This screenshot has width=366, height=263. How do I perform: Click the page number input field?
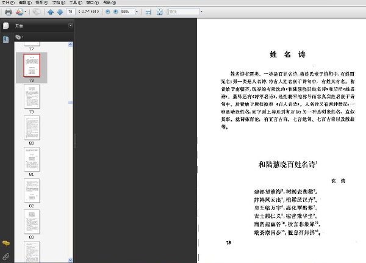[71, 12]
